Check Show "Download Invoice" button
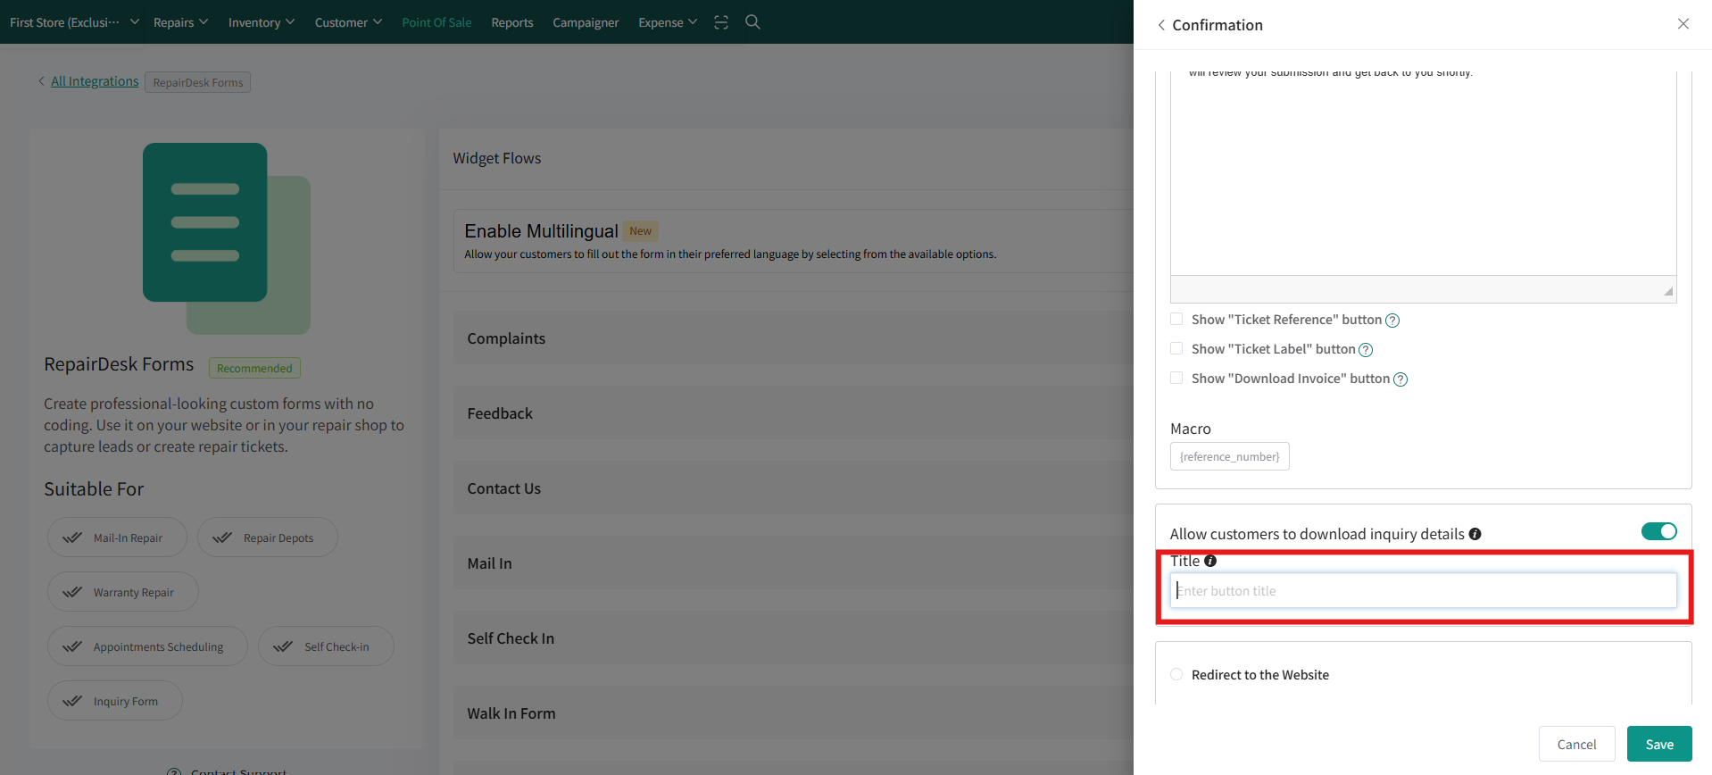Viewport: 1712px width, 775px height. (x=1176, y=378)
